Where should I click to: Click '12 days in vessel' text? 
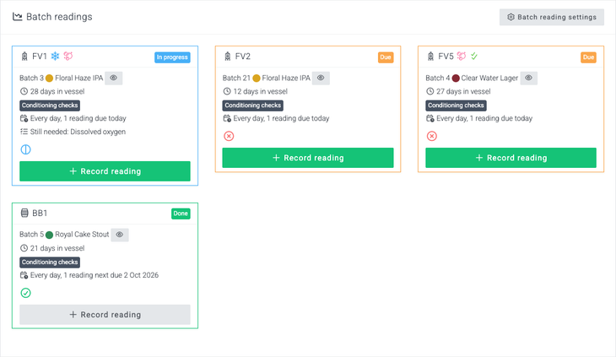261,91
